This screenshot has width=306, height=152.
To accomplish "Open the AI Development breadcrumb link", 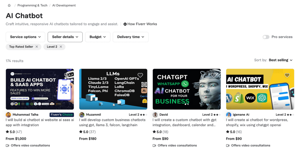I will pyautogui.click(x=64, y=5).
